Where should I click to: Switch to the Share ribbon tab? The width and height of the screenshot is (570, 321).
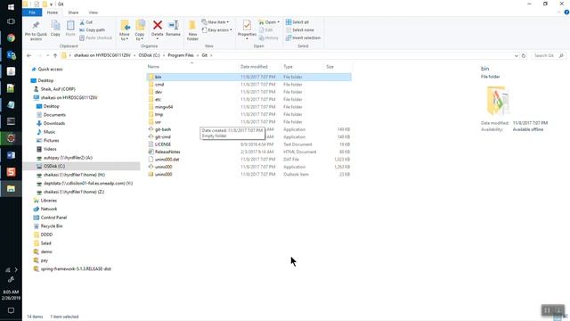(73, 12)
